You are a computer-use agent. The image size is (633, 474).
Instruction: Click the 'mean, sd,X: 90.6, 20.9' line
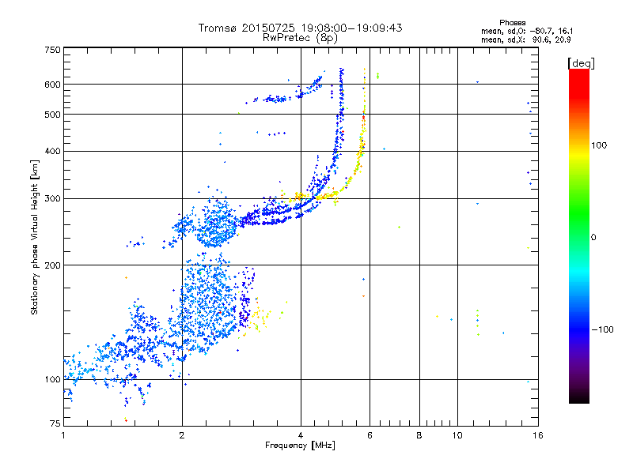(x=525, y=39)
